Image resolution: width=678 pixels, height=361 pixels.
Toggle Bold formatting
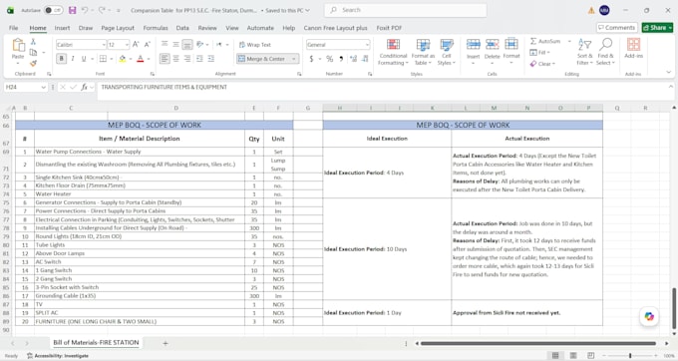tap(62, 59)
